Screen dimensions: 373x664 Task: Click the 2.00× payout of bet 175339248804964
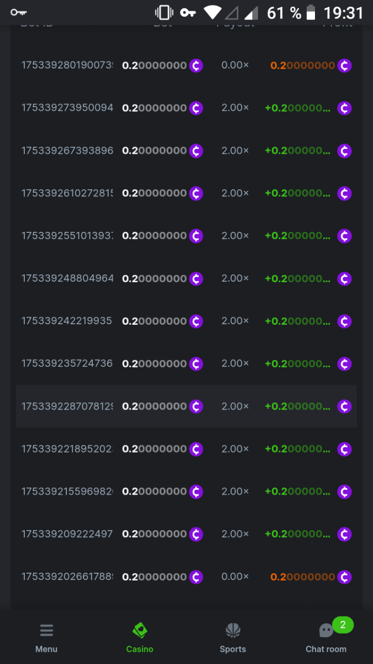[235, 278]
